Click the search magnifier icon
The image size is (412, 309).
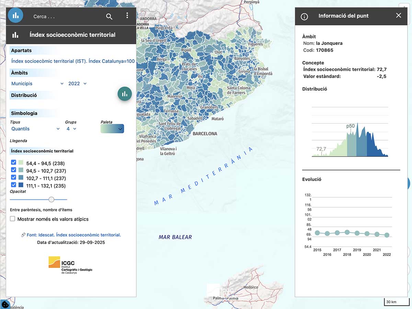pyautogui.click(x=109, y=16)
